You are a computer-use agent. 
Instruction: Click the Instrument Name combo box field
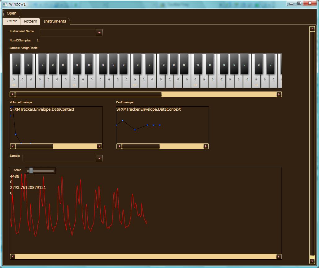[x=68, y=32]
